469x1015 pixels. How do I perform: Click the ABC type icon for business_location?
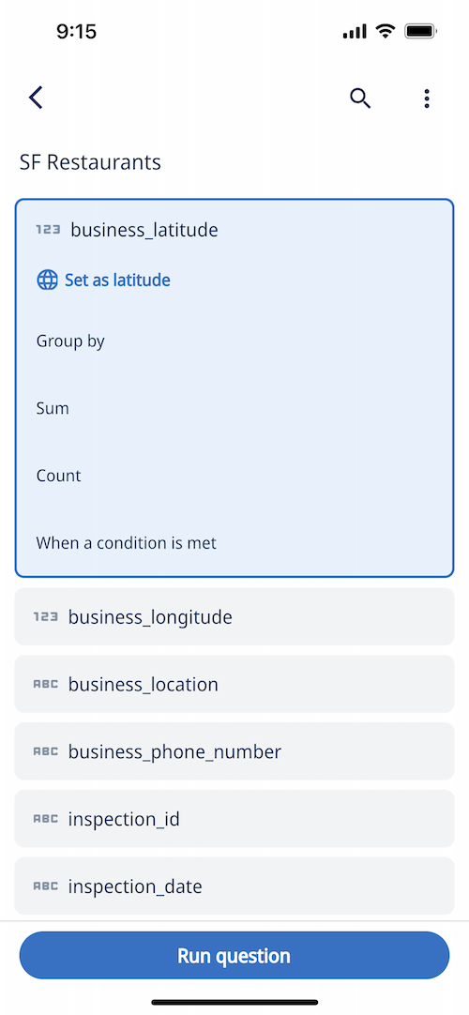pos(46,684)
